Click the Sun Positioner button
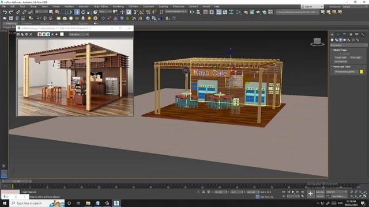 click(x=341, y=62)
